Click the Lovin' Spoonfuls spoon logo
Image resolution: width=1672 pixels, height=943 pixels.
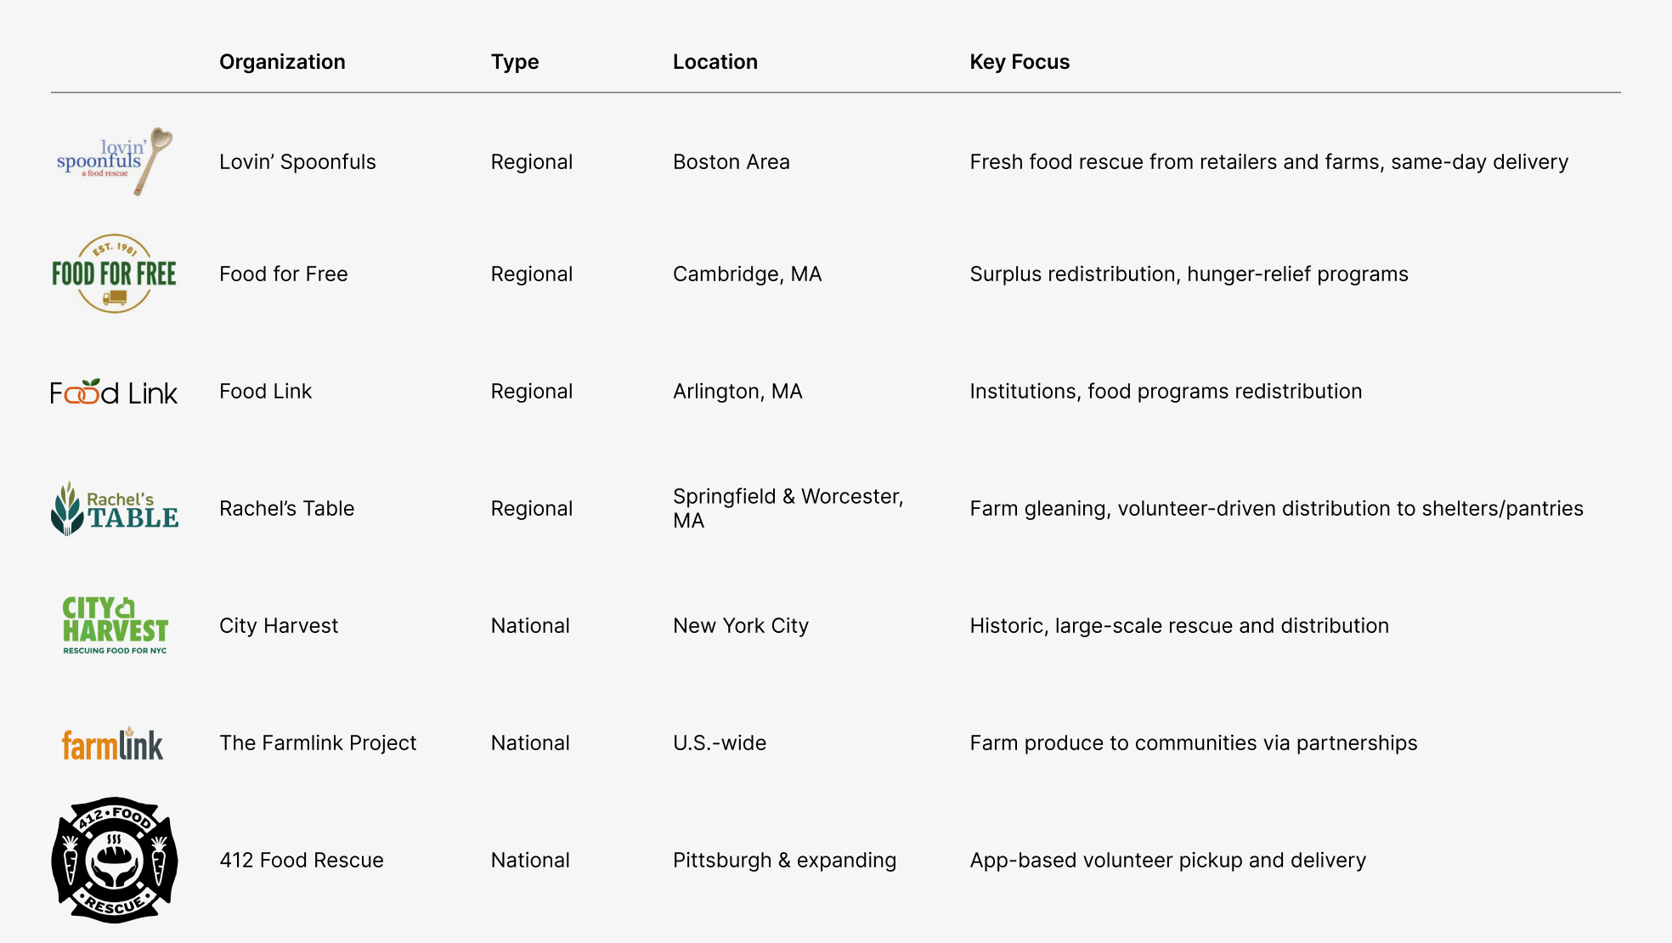[115, 161]
